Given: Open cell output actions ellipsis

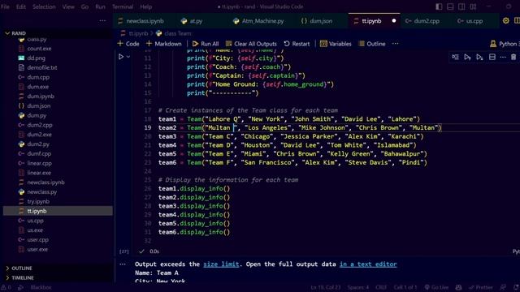Looking at the screenshot, I should pos(123,264).
